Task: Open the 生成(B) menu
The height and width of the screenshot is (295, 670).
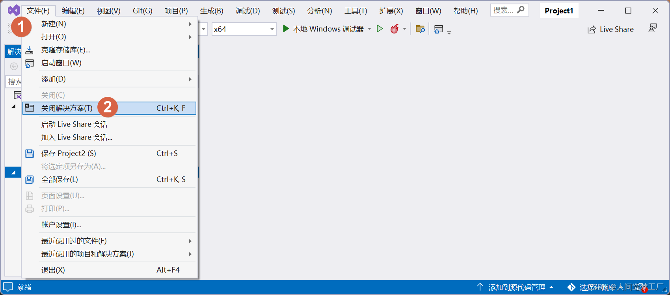Action: coord(212,11)
